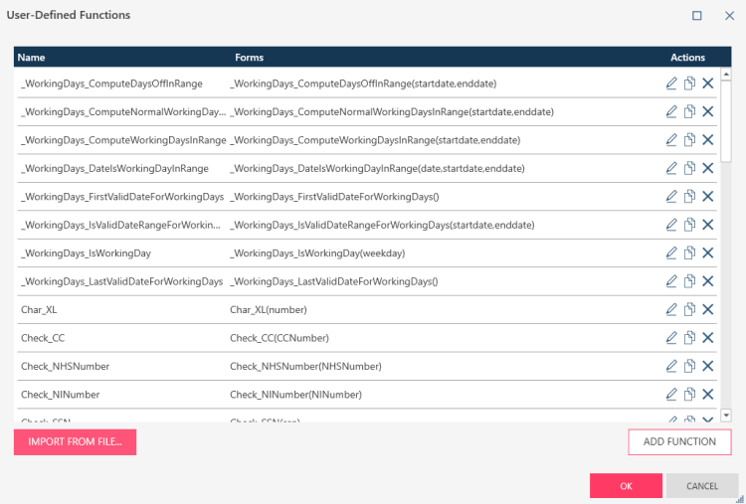Select the Char_XL name cell
Viewport: 746px width, 504px height.
click(39, 309)
